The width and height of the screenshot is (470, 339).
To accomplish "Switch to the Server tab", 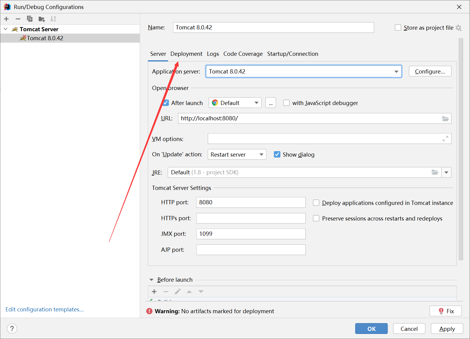I will tap(158, 54).
